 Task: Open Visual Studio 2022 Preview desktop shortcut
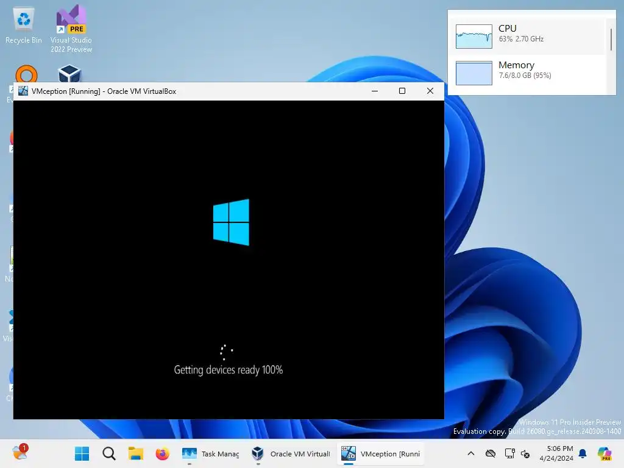[x=71, y=29]
